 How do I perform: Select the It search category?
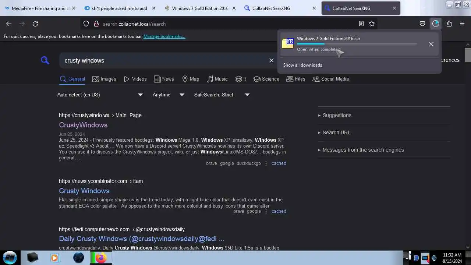tap(241, 79)
